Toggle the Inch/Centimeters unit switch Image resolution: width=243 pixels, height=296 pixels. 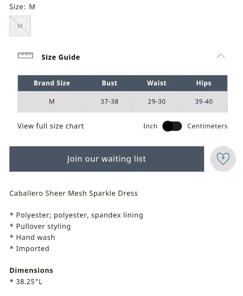pyautogui.click(x=172, y=126)
